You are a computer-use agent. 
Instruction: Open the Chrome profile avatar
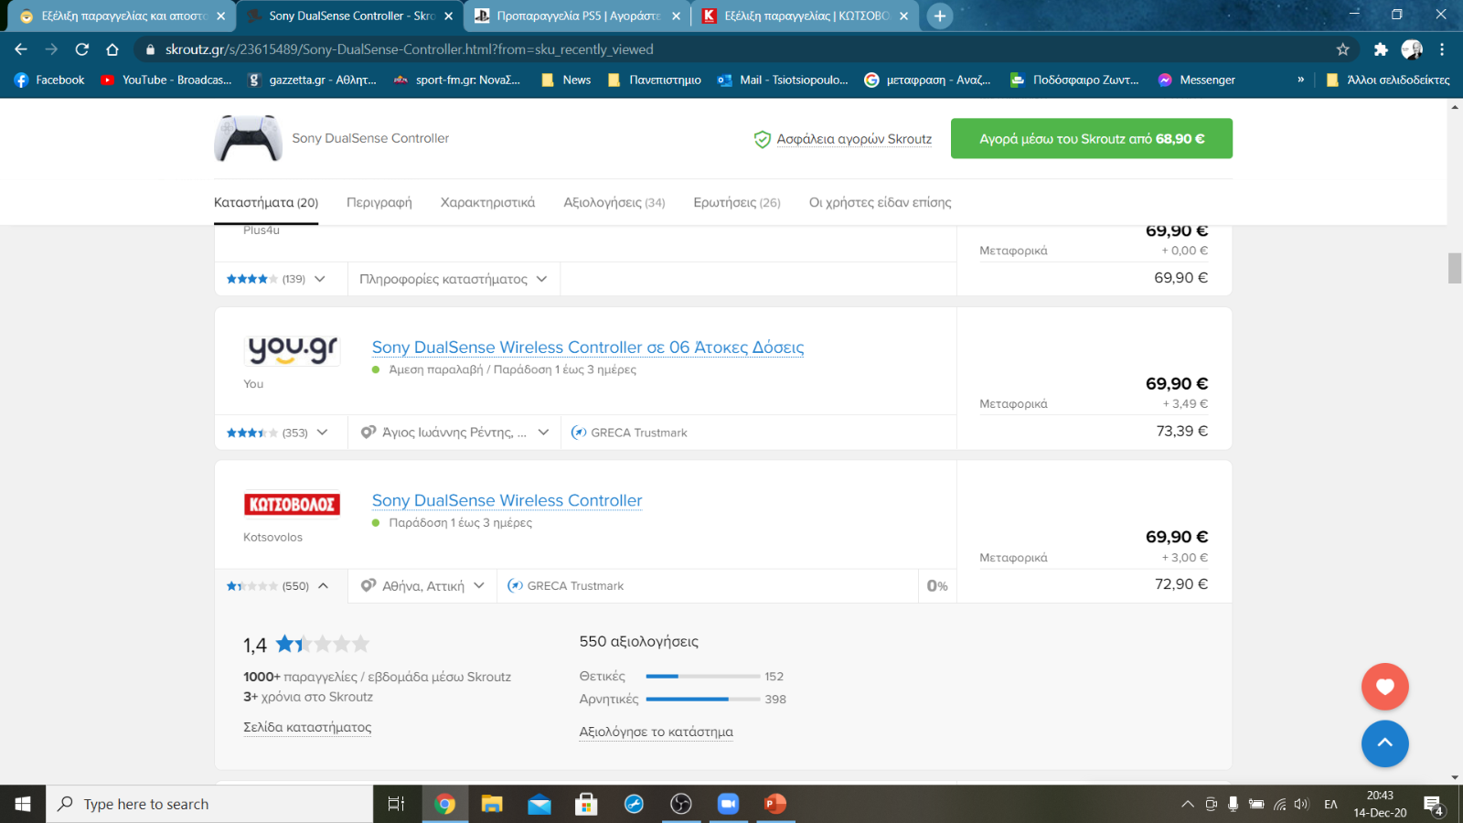pyautogui.click(x=1412, y=49)
